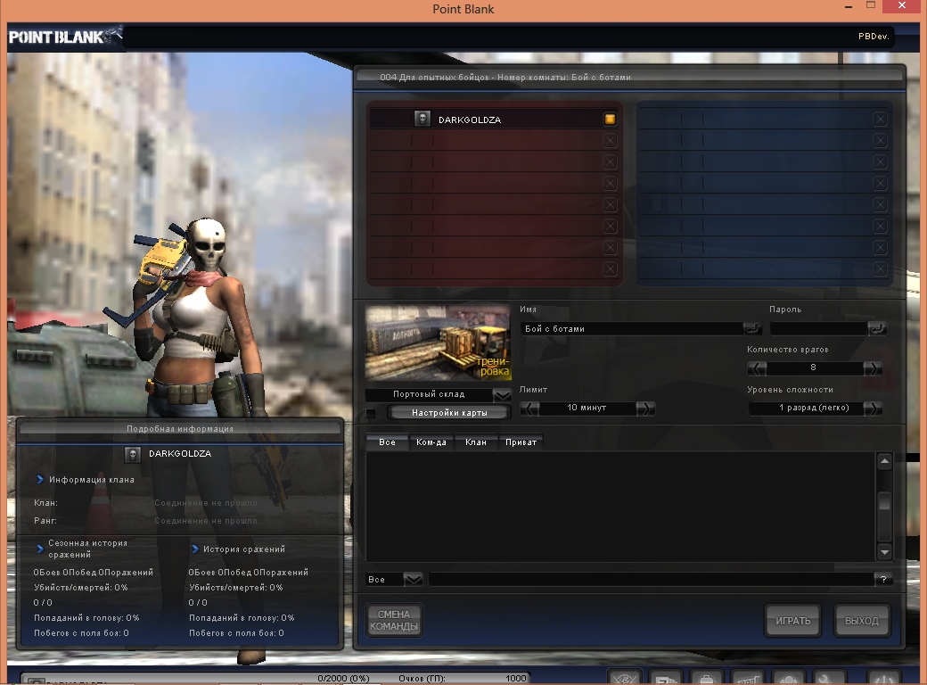Open the Портовый склад map dropdown
The width and height of the screenshot is (927, 685).
pos(502,394)
